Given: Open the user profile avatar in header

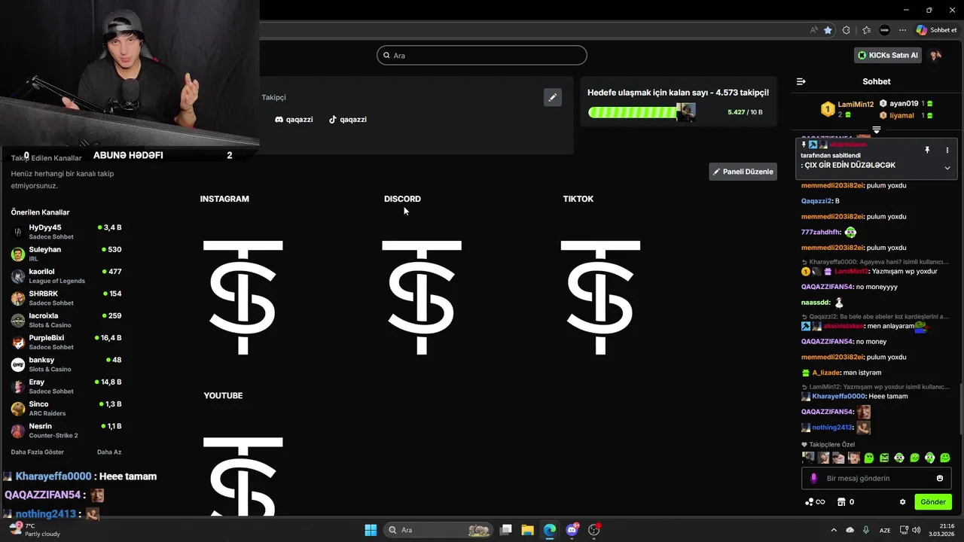Looking at the screenshot, I should pyautogui.click(x=935, y=55).
